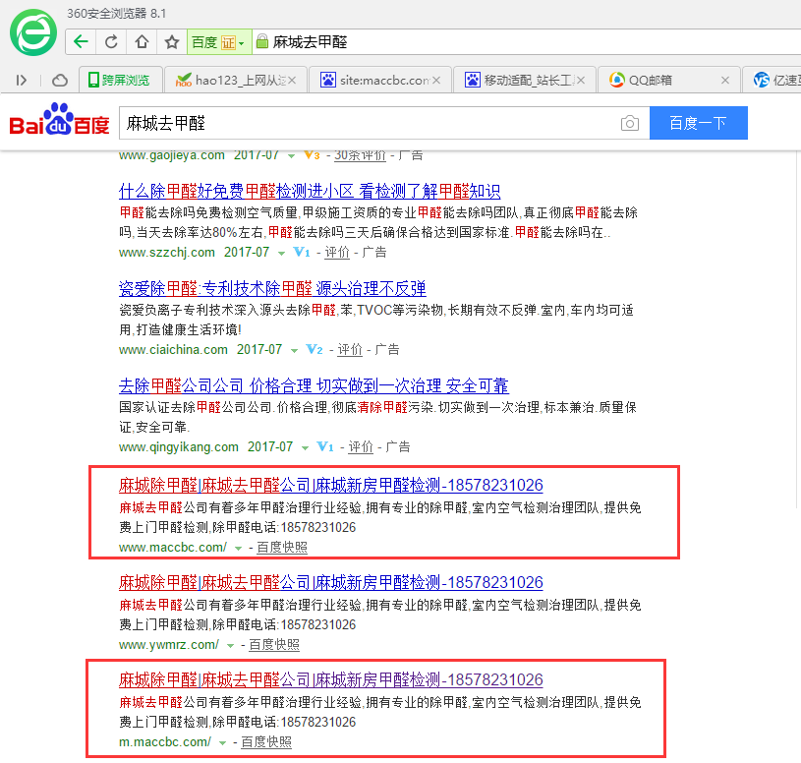Click V1 credibility badge for qingyikang.com

325,446
